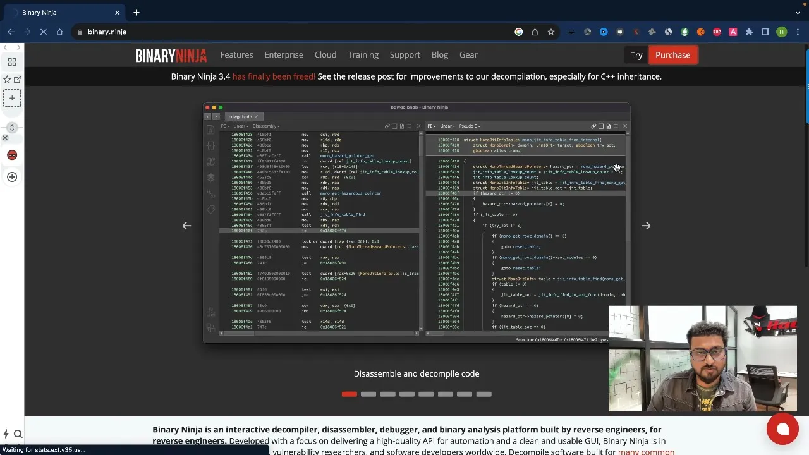Image resolution: width=809 pixels, height=455 pixels.
Task: Toggle the sidebar up-down expander
Action: 12,128
